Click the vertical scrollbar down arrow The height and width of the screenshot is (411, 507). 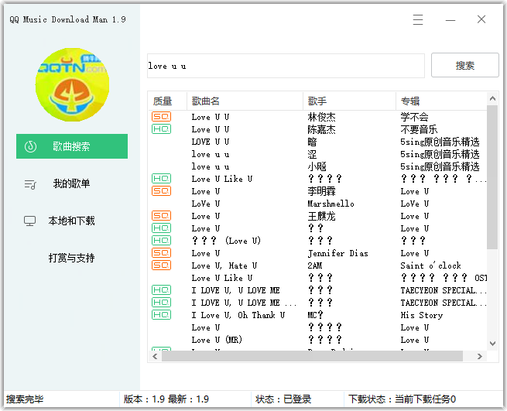tap(492, 344)
